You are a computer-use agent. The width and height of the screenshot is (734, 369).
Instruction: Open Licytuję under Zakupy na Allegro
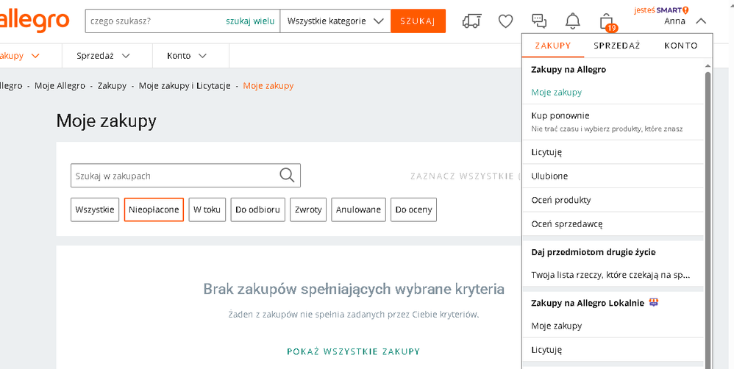coord(613,152)
